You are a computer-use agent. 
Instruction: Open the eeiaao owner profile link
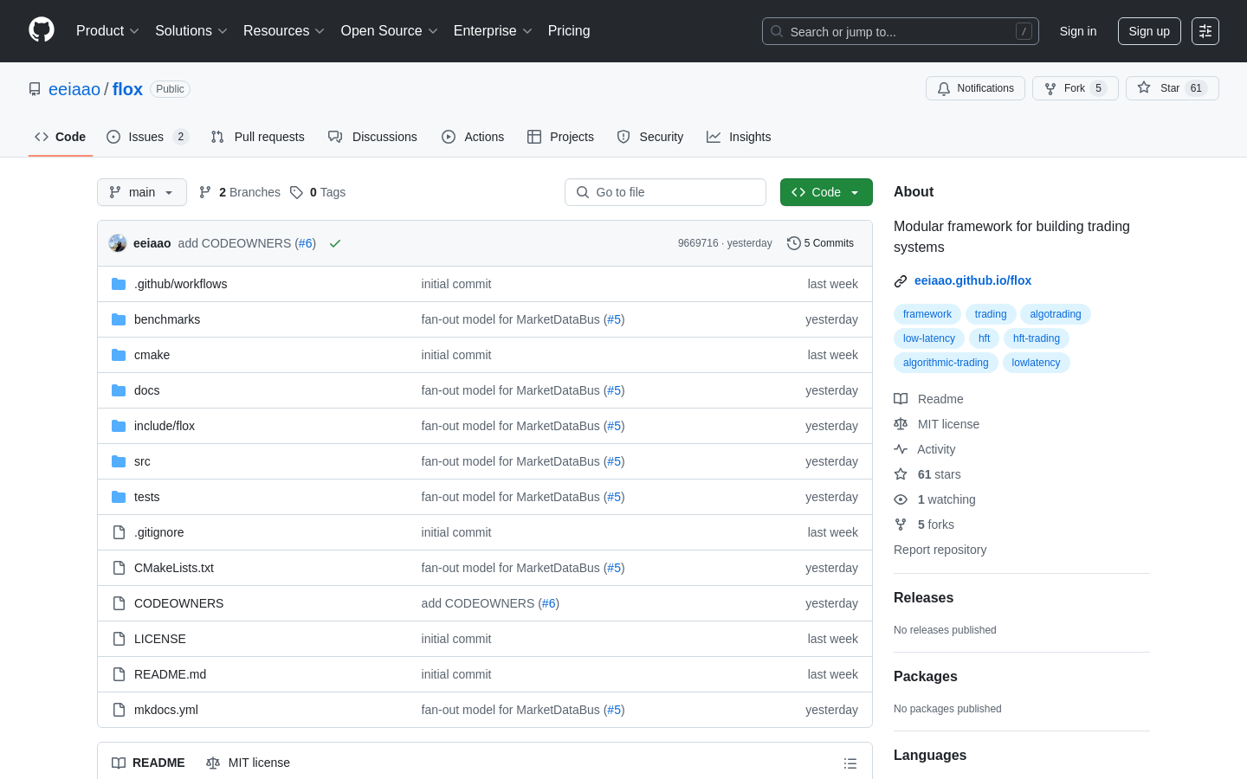(x=74, y=89)
